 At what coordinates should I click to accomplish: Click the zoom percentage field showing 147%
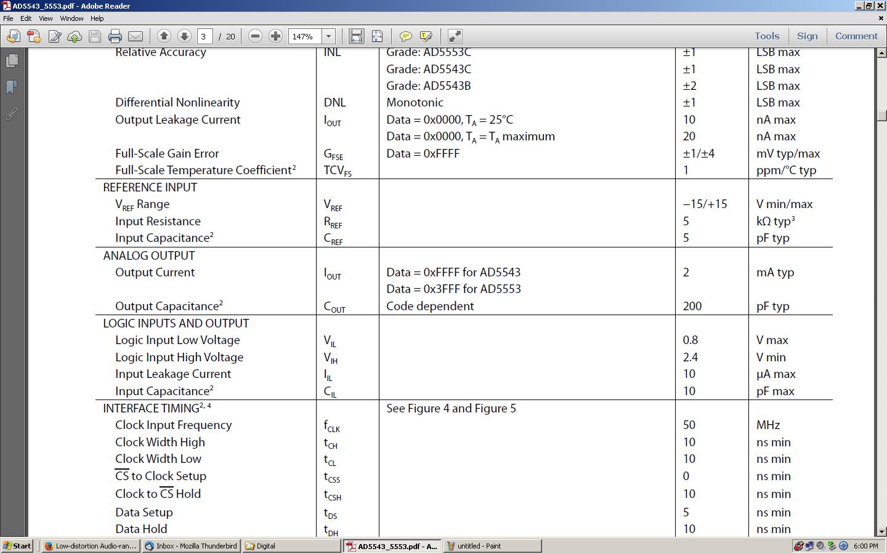tap(306, 36)
